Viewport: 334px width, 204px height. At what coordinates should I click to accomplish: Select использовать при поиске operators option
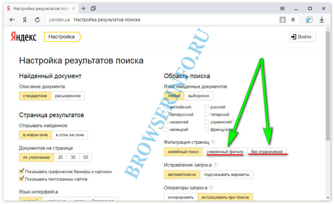(225, 198)
